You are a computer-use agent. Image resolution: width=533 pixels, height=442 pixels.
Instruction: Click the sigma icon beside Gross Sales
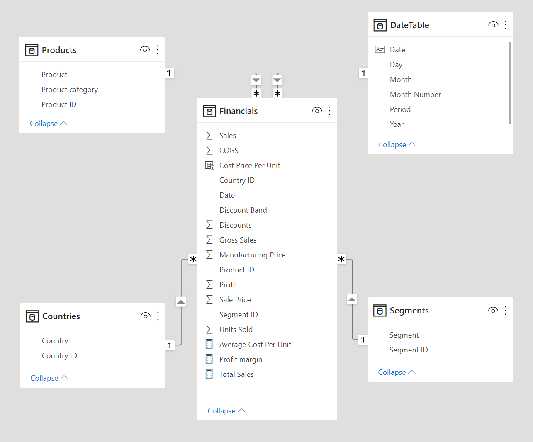point(209,240)
